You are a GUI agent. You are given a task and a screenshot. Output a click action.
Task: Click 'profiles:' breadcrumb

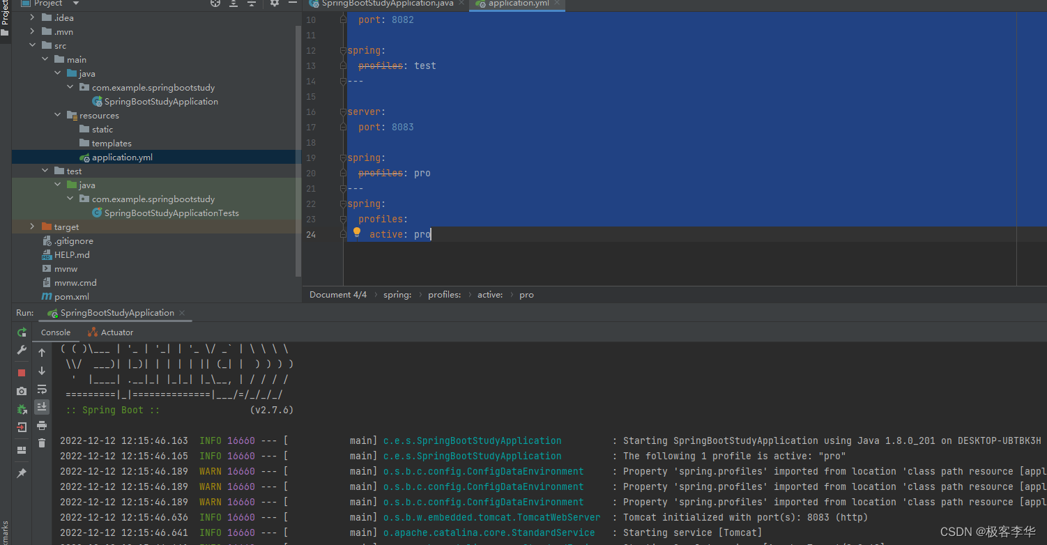(x=445, y=295)
